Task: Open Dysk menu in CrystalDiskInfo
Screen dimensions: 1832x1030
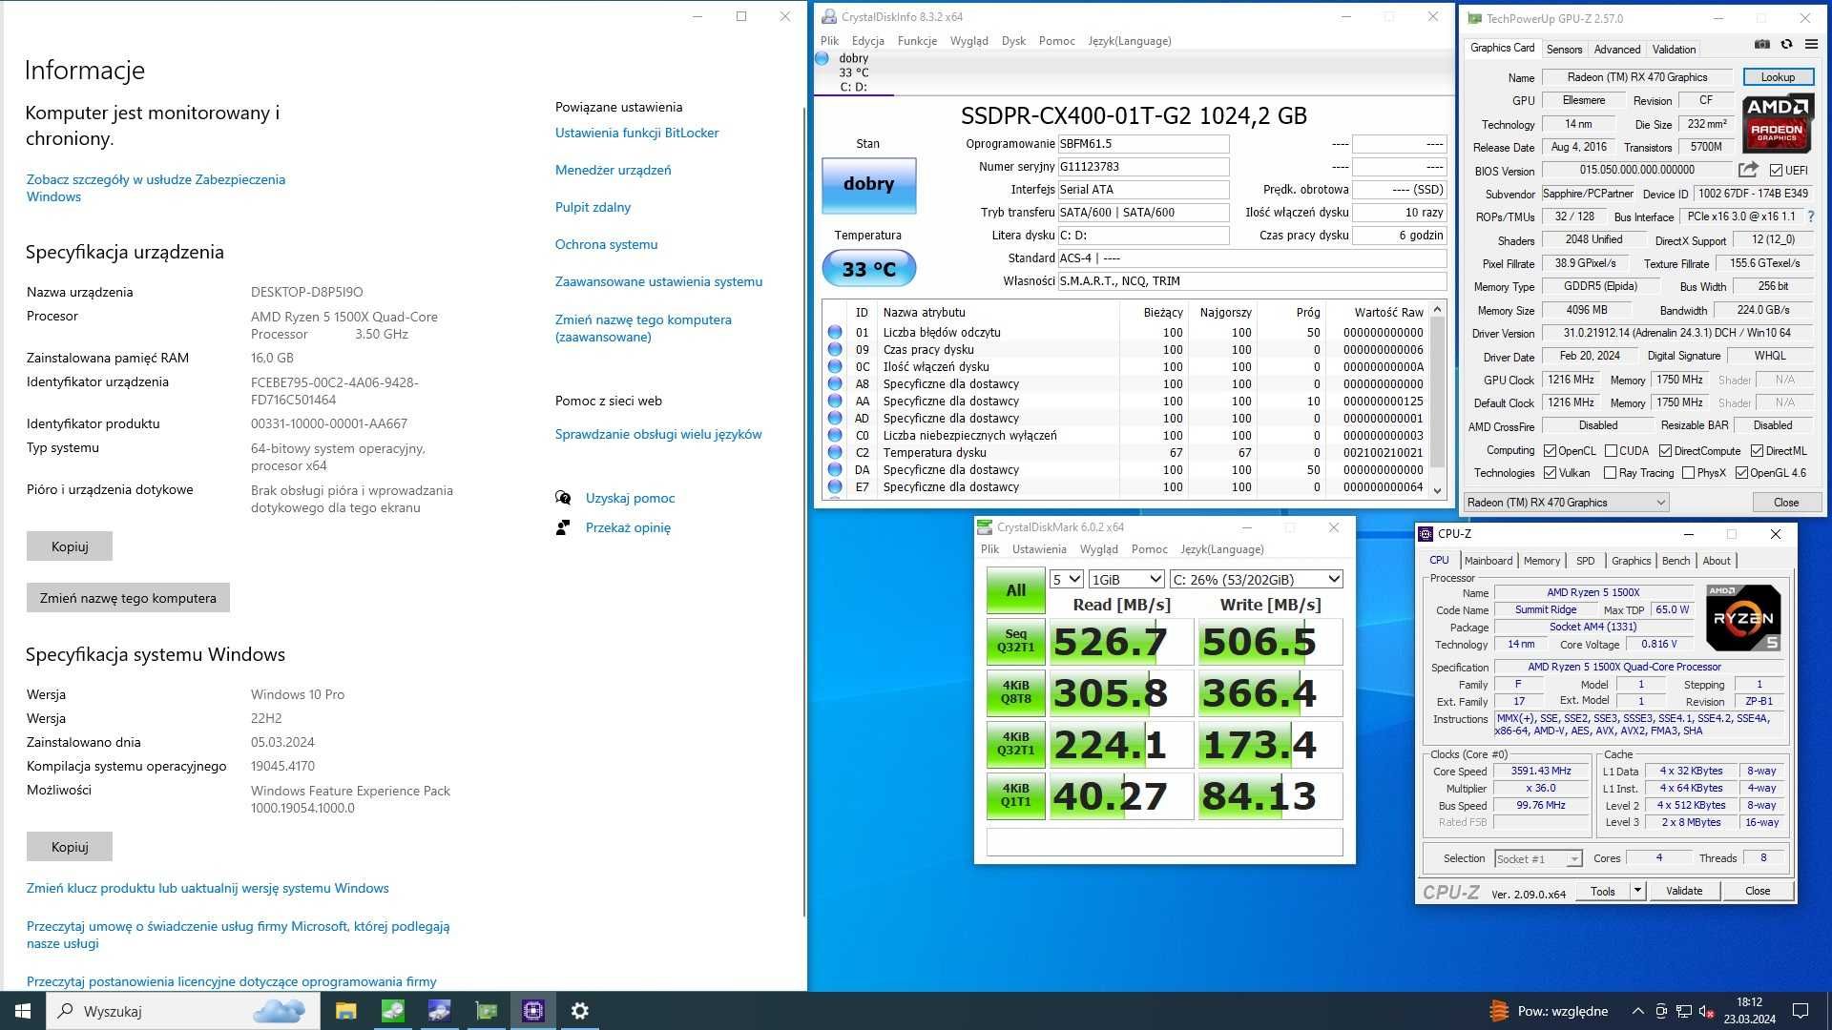Action: click(1013, 41)
